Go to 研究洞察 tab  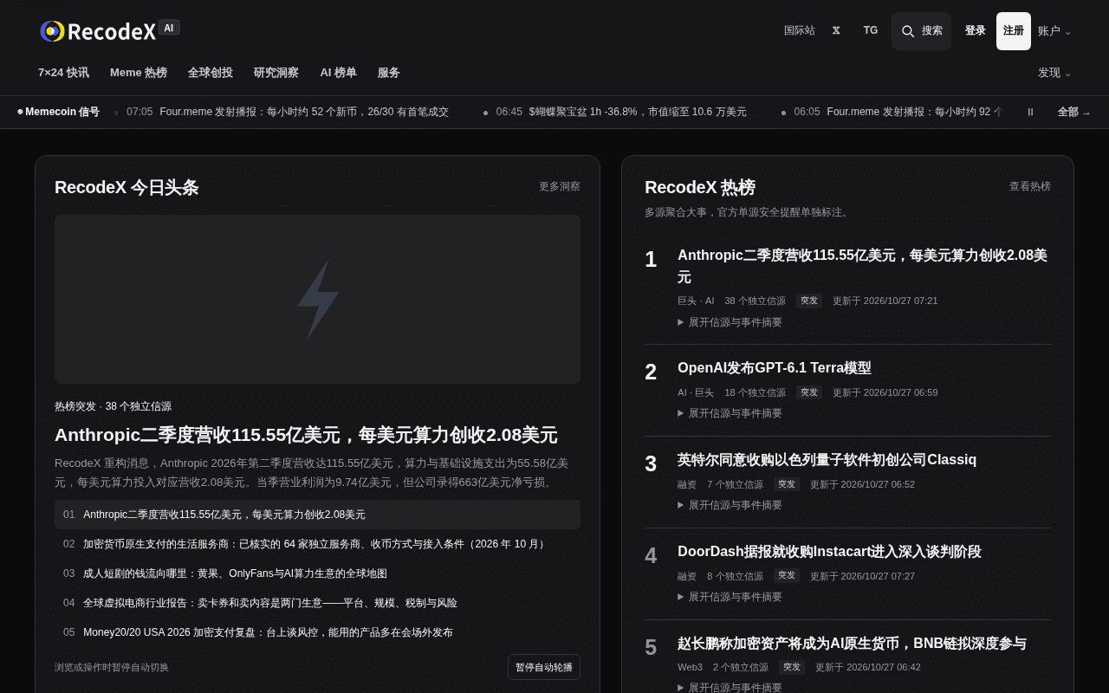[x=276, y=73]
